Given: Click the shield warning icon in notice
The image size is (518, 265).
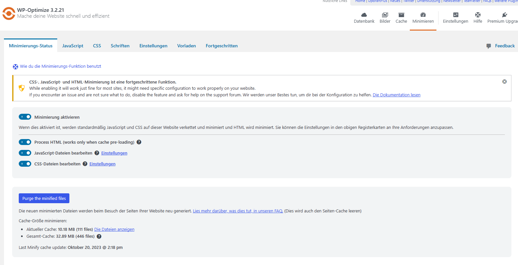Looking at the screenshot, I should [22, 88].
